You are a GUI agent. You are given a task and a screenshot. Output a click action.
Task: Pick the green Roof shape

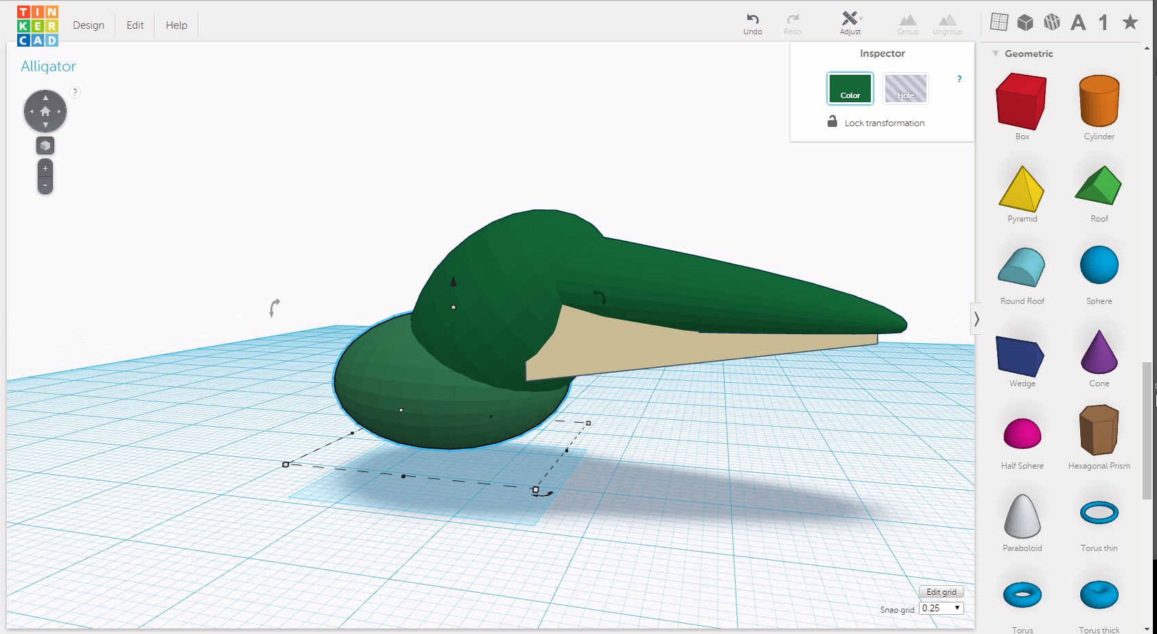pos(1099,185)
